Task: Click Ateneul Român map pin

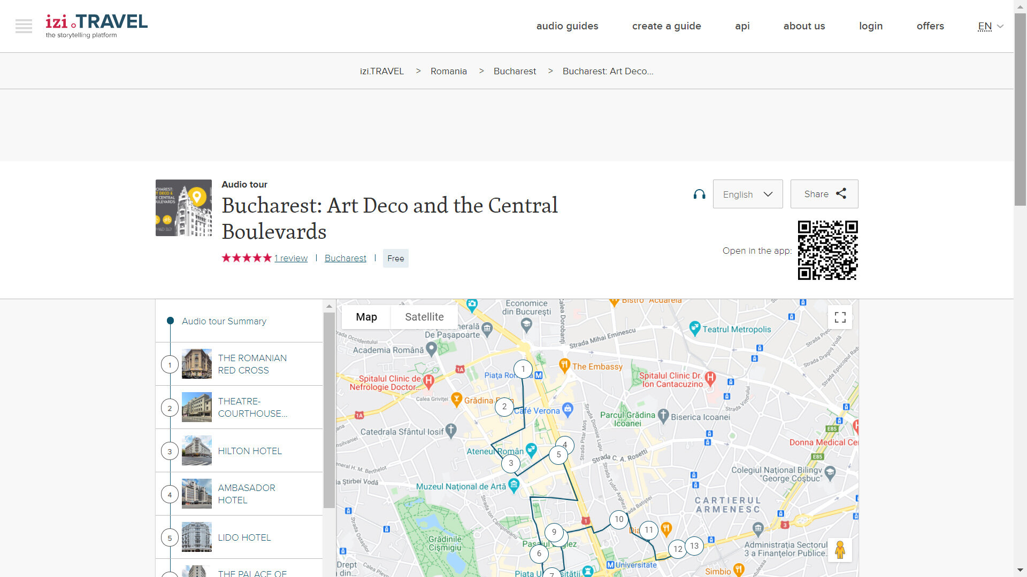Action: click(x=531, y=450)
